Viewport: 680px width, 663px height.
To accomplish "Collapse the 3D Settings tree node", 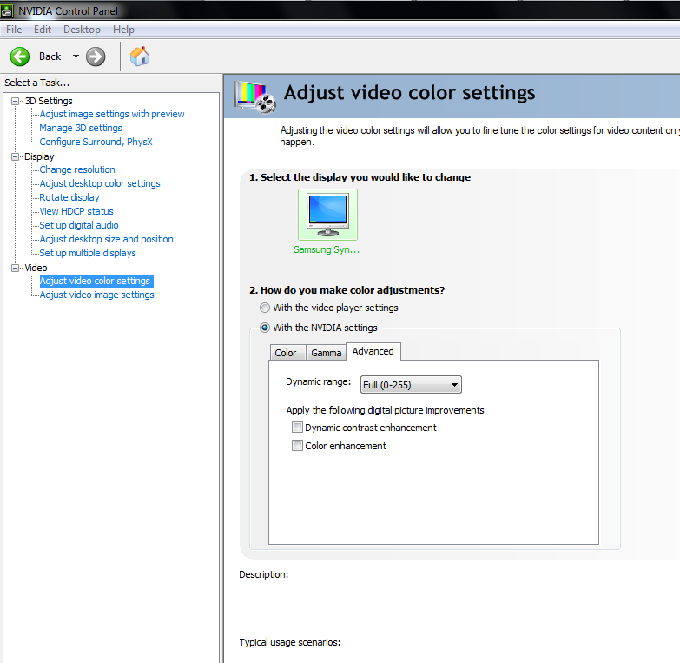I will [15, 101].
